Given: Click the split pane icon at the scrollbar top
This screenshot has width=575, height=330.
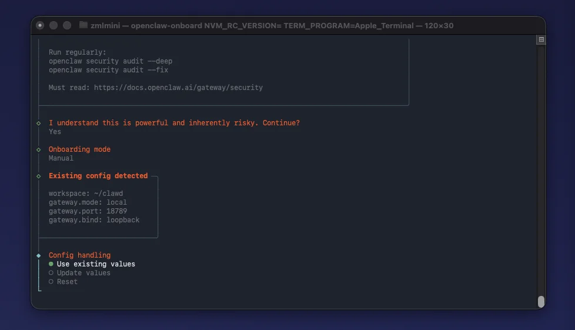Looking at the screenshot, I should [541, 39].
